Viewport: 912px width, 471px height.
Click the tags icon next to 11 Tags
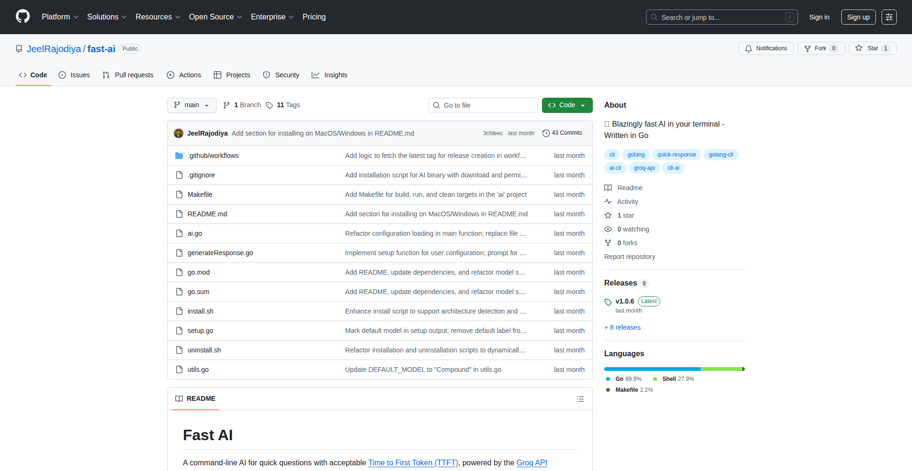pos(269,105)
